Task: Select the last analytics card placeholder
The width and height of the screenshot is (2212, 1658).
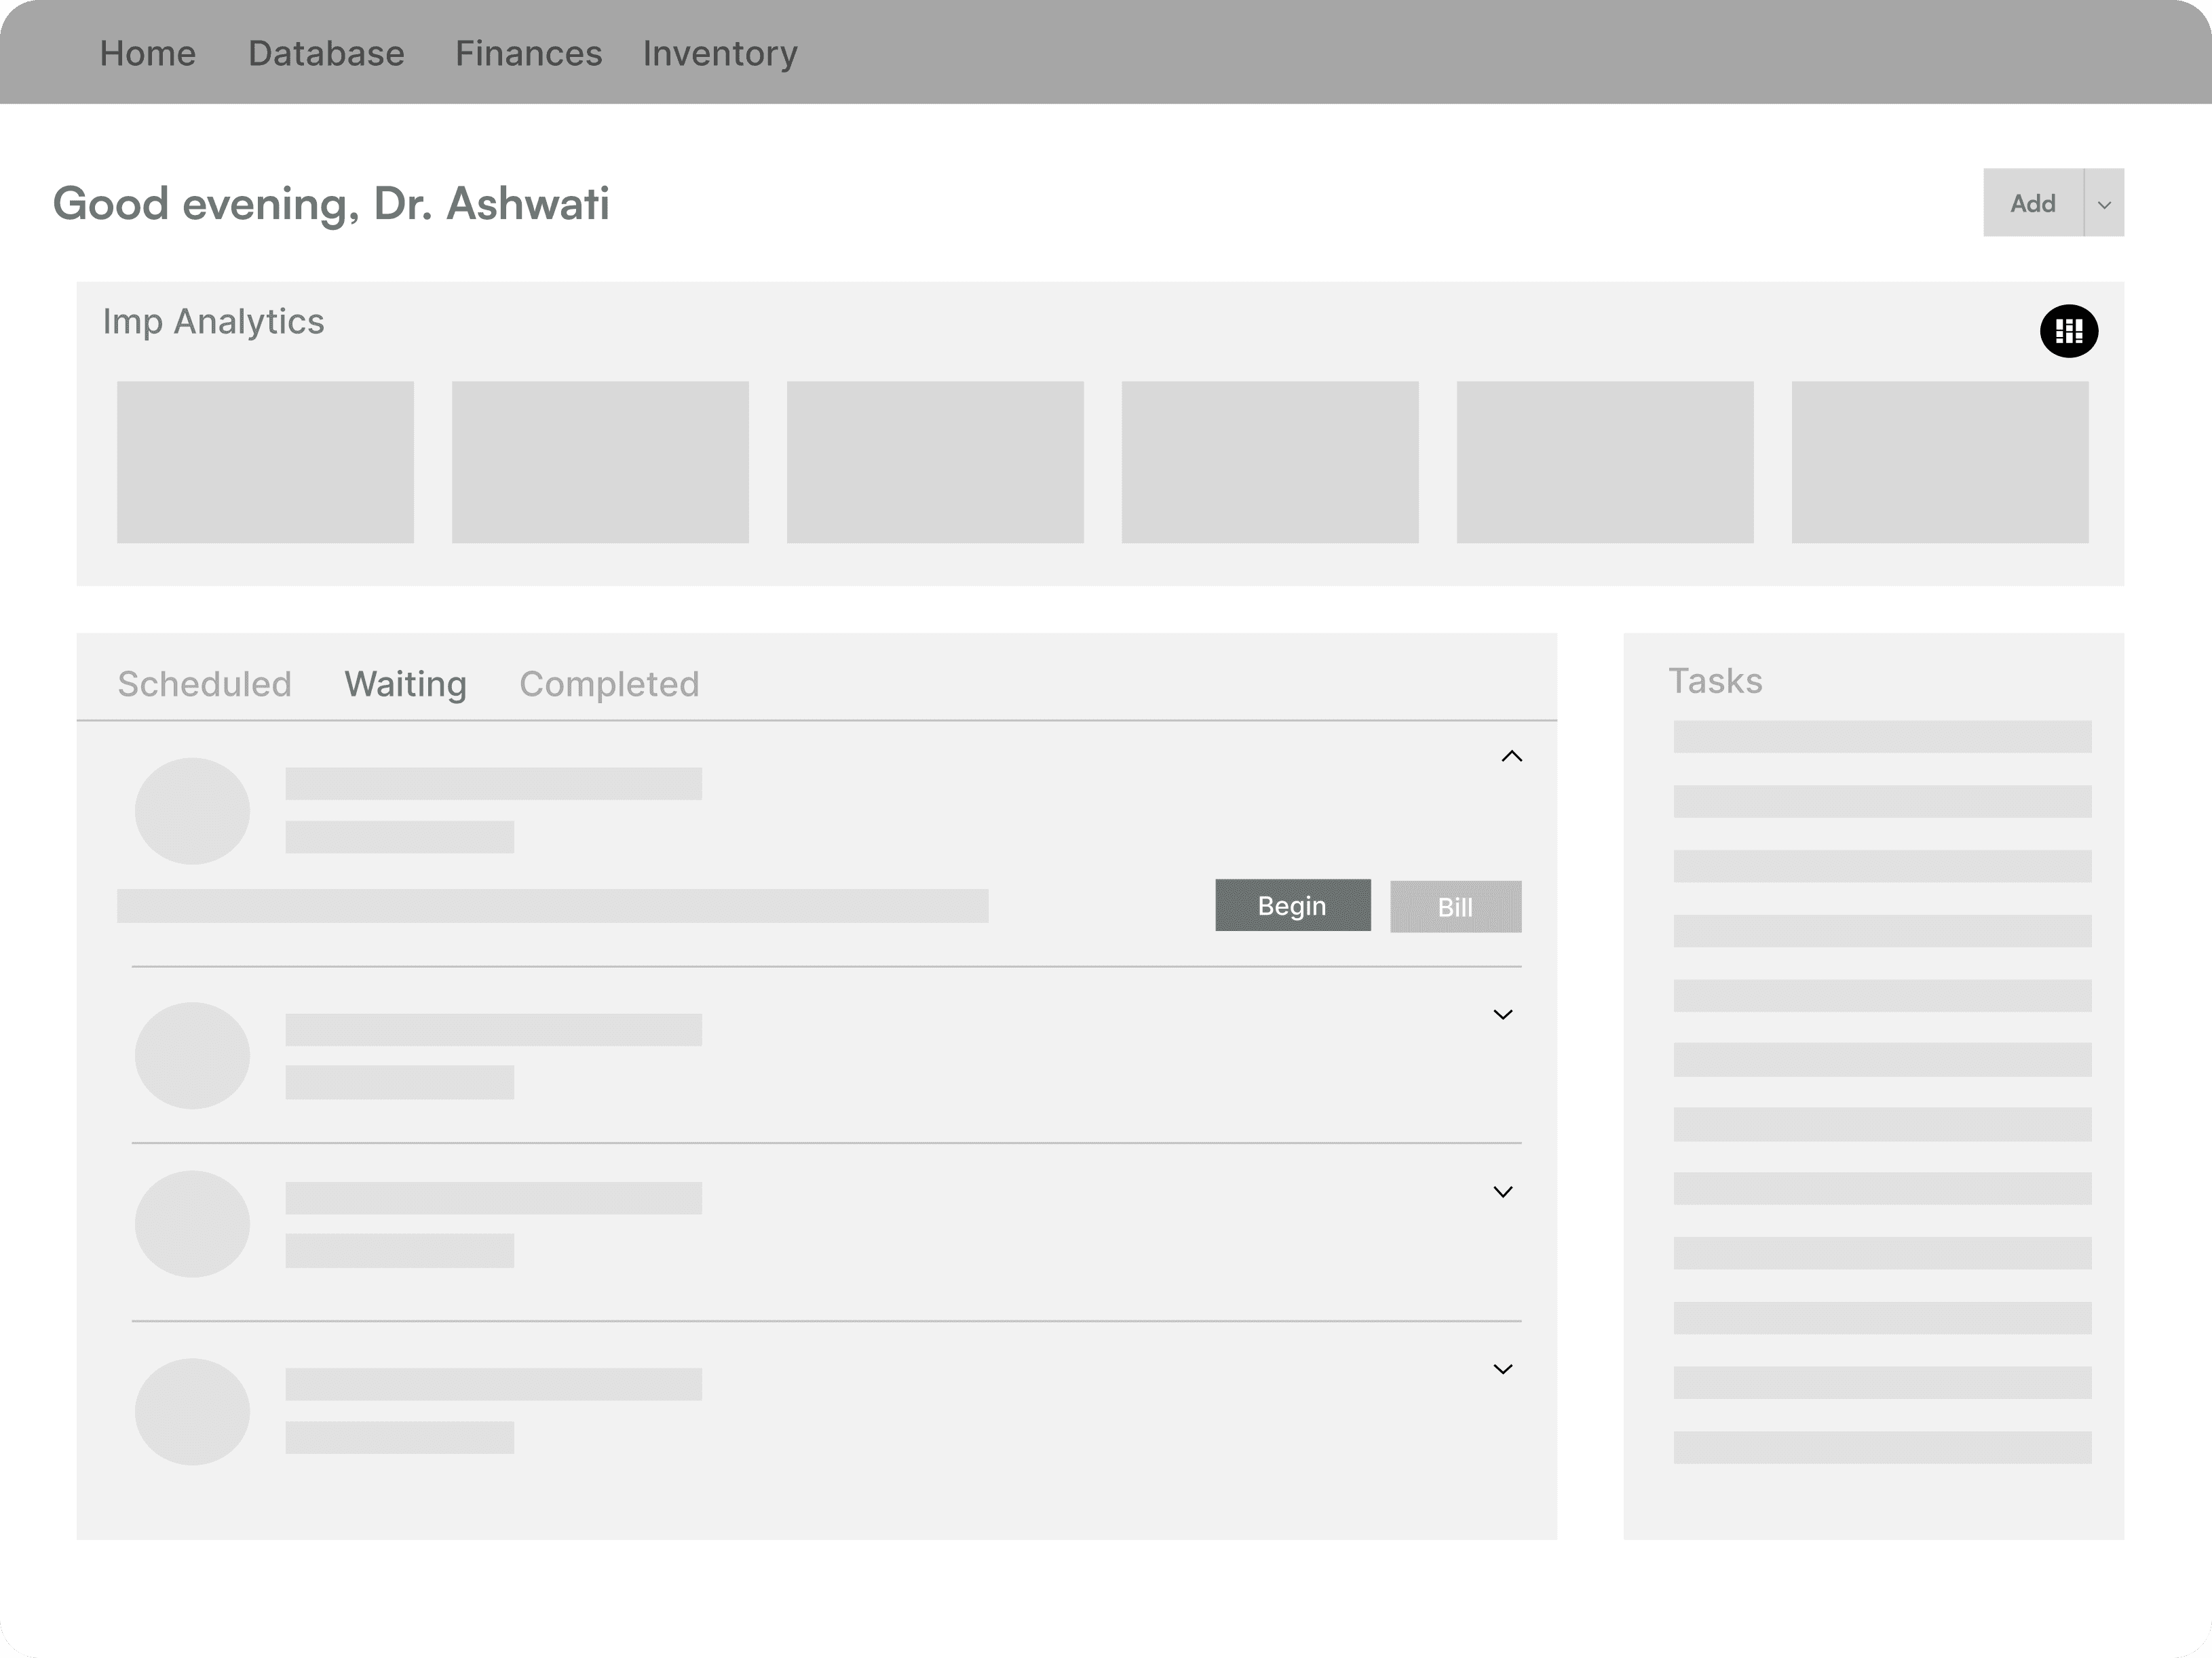Action: pos(1939,462)
